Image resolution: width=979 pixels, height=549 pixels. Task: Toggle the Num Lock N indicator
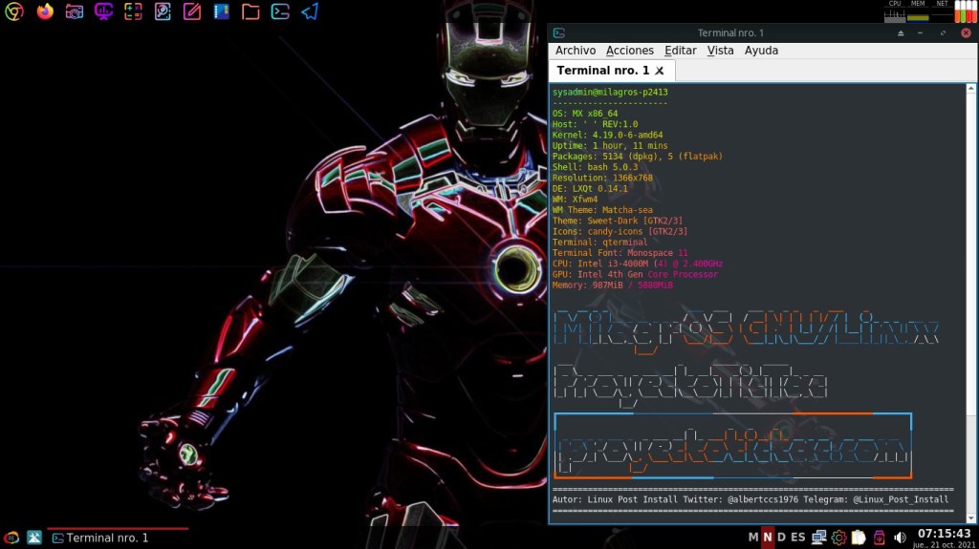coord(767,538)
